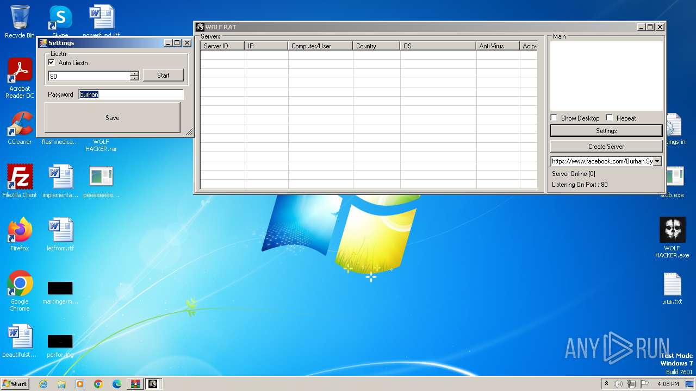Switch to WinRAR taskbar button
Viewport: 696px width, 391px height.
pyautogui.click(x=135, y=384)
